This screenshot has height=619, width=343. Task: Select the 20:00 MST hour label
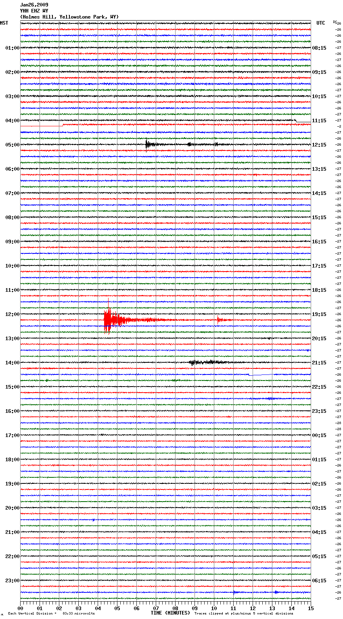coord(13,508)
